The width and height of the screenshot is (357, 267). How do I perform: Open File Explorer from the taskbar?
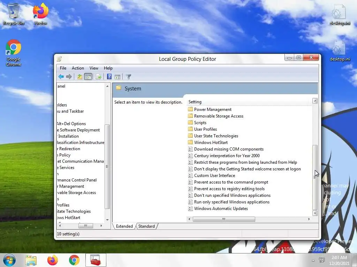(31, 260)
